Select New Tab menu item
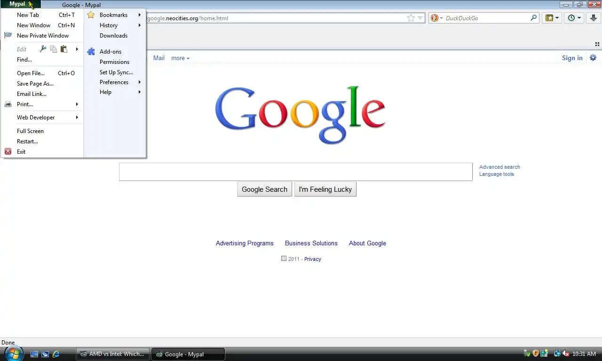Image resolution: width=602 pixels, height=361 pixels. tap(42, 15)
